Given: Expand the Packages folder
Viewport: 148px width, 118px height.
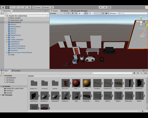Looking at the screenshot, I should click(x=1, y=95).
